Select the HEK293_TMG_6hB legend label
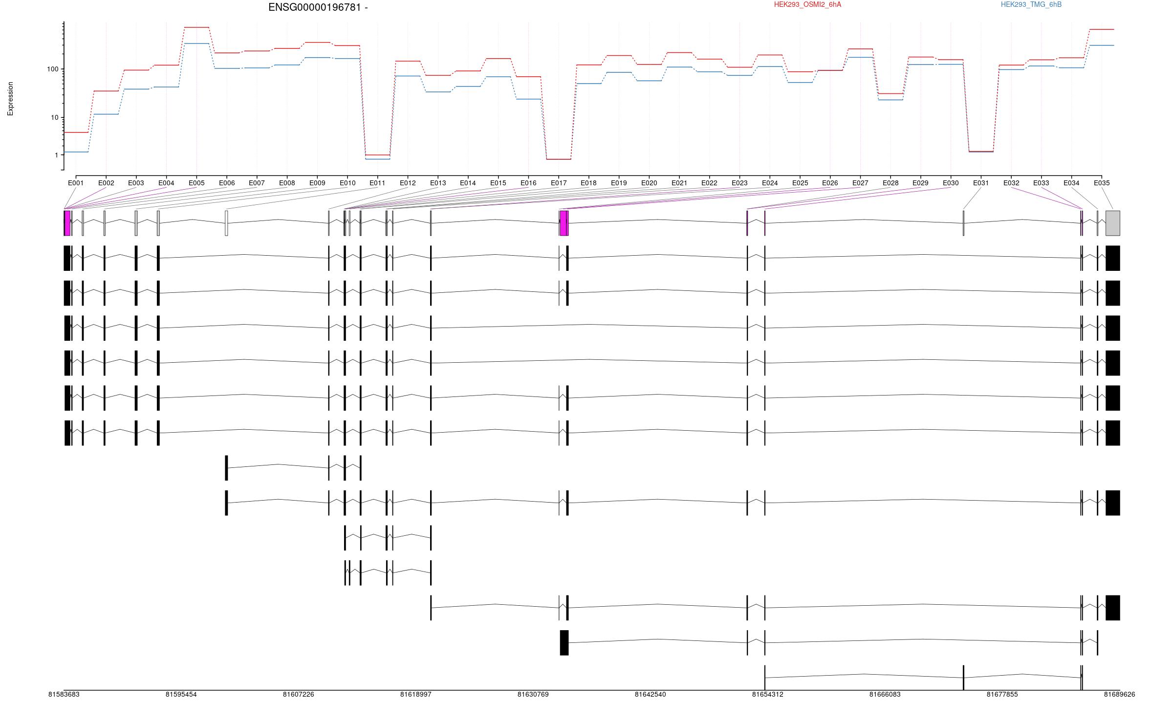 click(1031, 4)
